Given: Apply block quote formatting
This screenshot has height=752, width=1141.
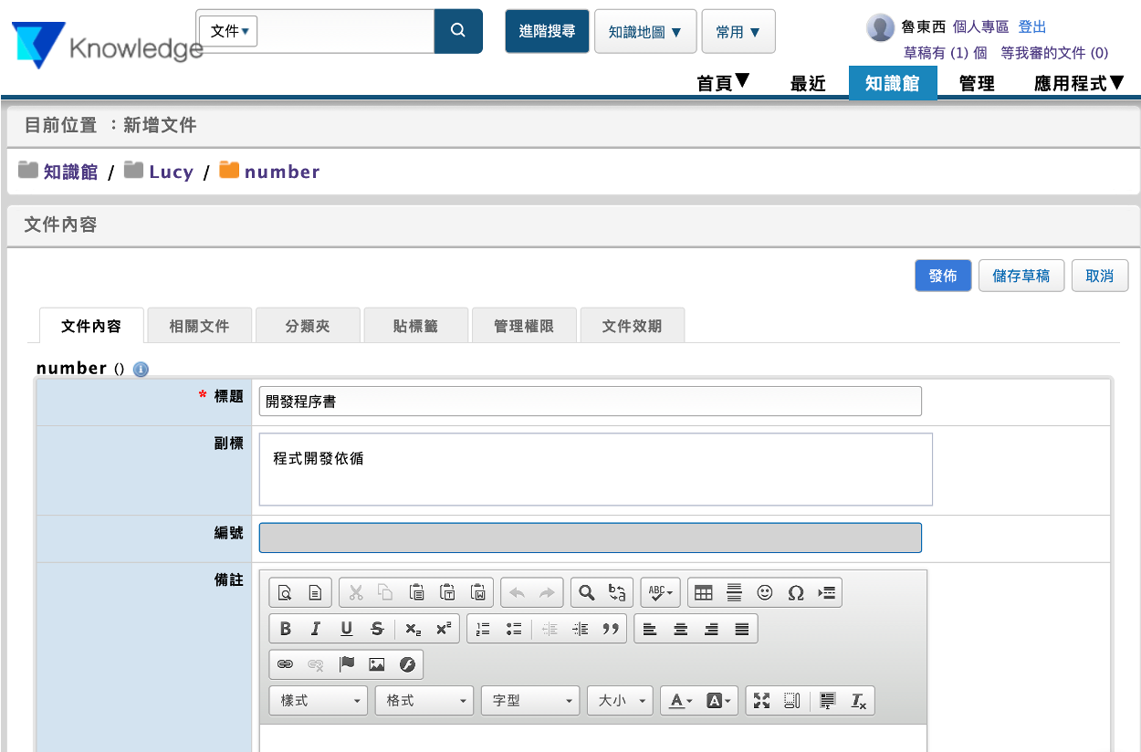Looking at the screenshot, I should click(611, 629).
